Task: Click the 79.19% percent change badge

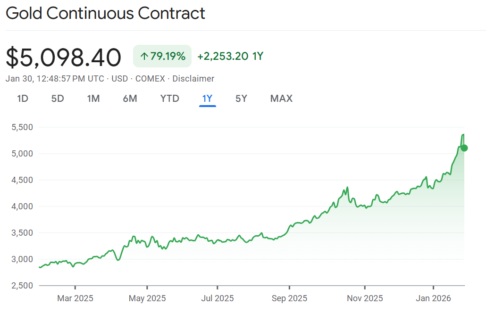Action: click(162, 57)
